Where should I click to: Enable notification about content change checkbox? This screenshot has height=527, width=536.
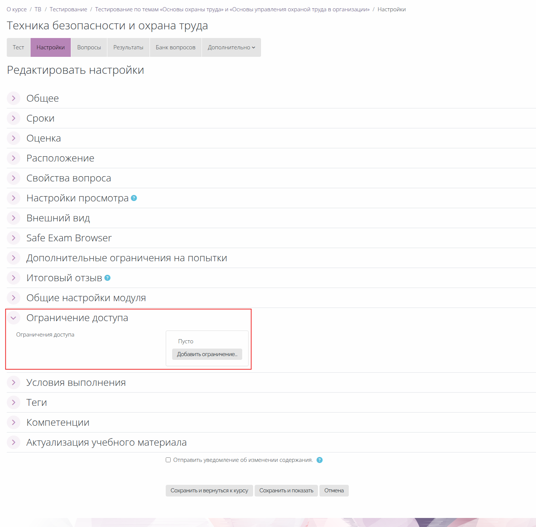coord(168,460)
